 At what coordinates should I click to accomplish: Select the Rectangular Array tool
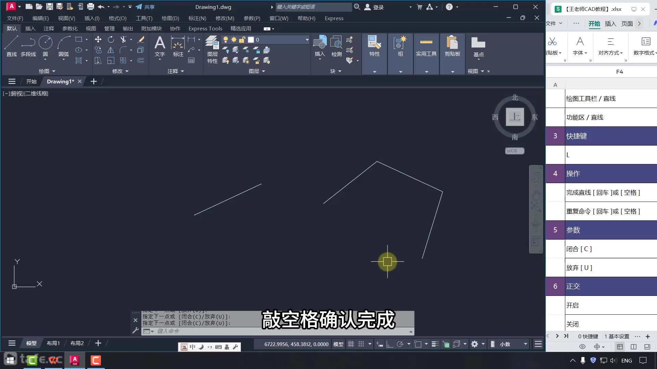(123, 61)
